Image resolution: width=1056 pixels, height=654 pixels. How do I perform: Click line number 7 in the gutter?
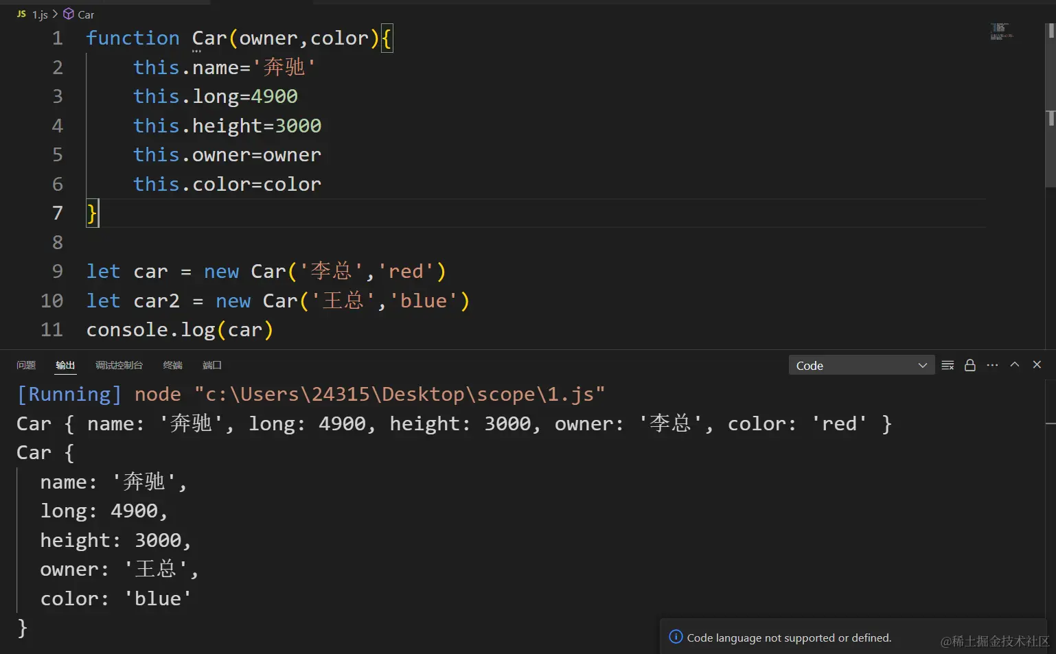pyautogui.click(x=58, y=213)
